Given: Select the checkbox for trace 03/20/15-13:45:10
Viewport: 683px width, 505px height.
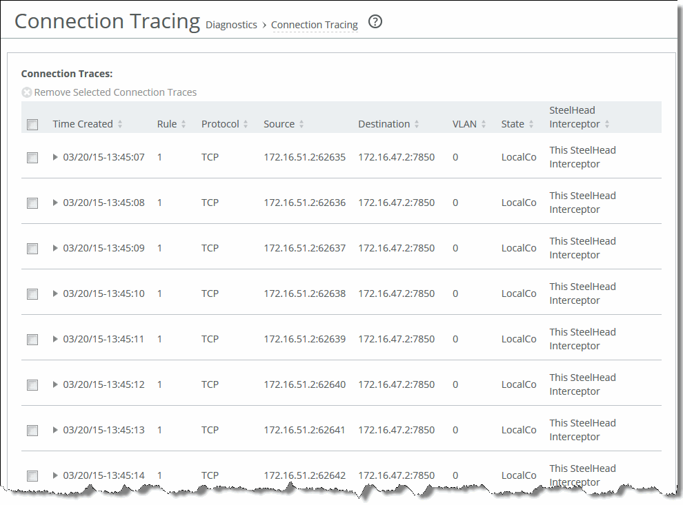Looking at the screenshot, I should [x=32, y=293].
